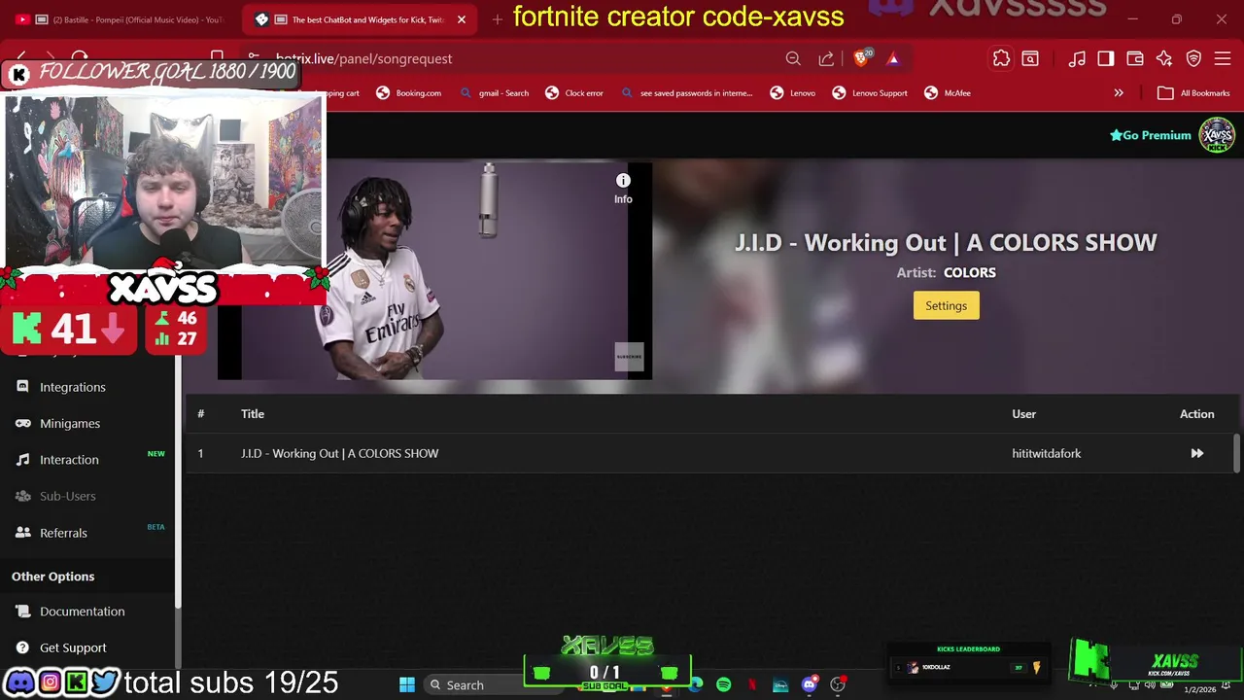Click the Other Options sidebar heading

tap(52, 577)
